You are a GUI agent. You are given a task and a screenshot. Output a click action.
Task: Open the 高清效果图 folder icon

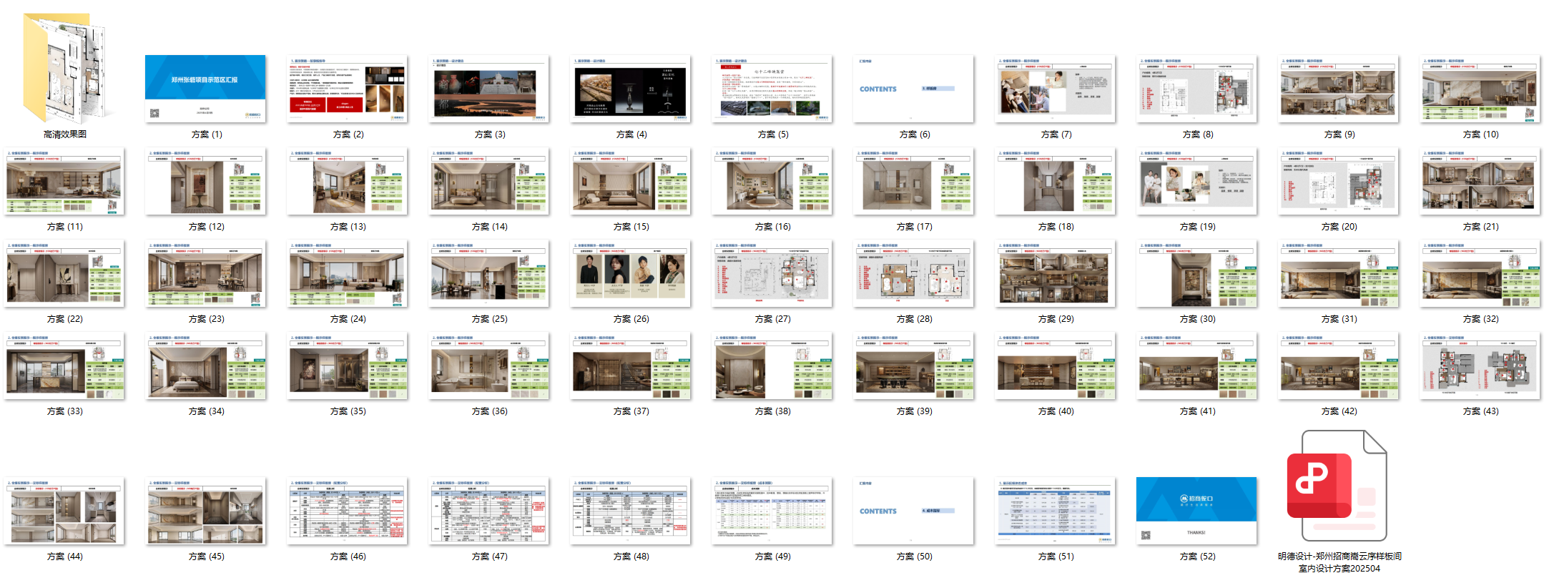pos(65,68)
